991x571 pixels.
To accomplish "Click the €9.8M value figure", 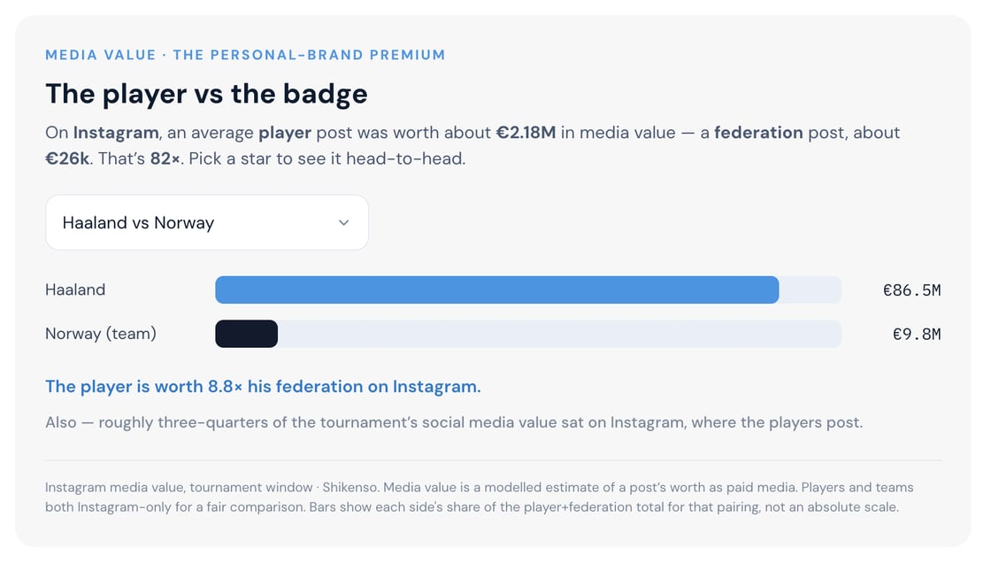I will tap(917, 334).
